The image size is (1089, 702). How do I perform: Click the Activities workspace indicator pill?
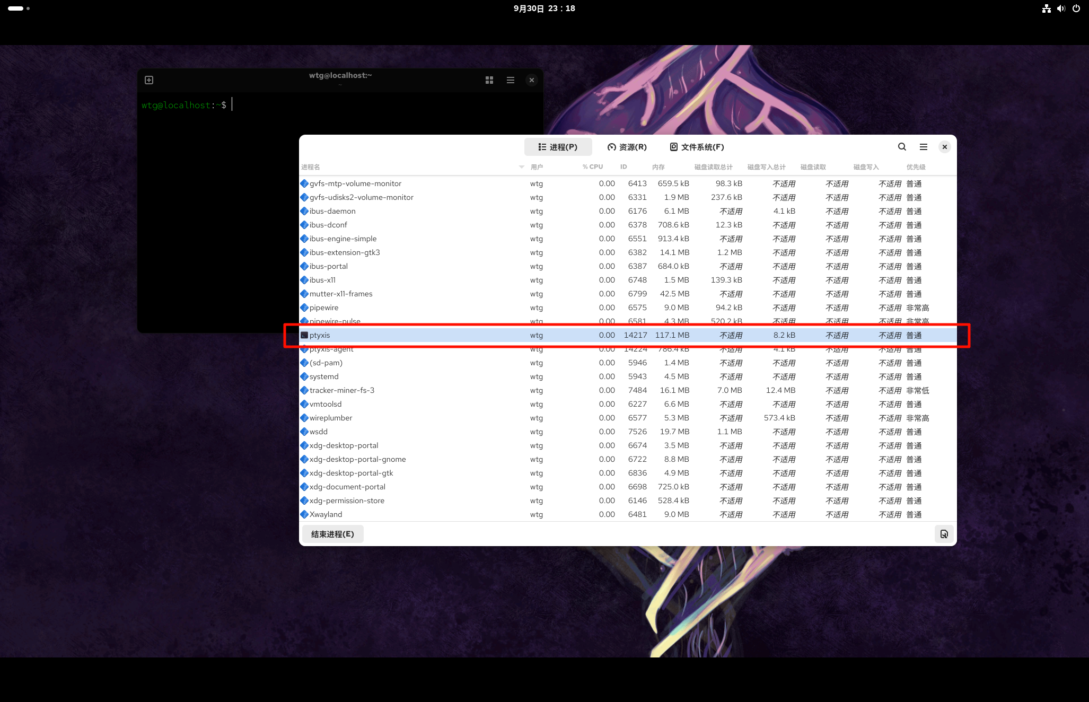click(16, 8)
